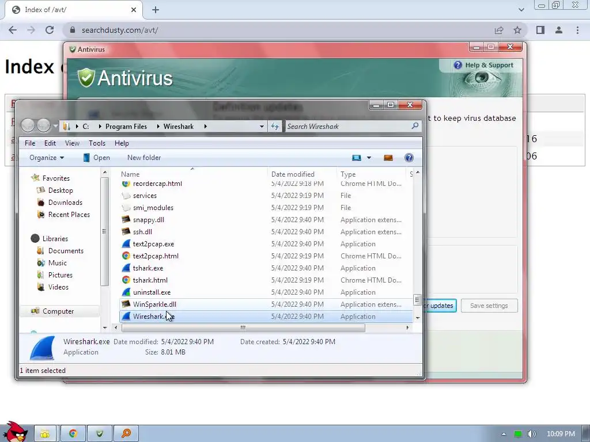This screenshot has height=442, width=590.
Task: Click Save settings in Antivirus window
Action: pos(489,306)
